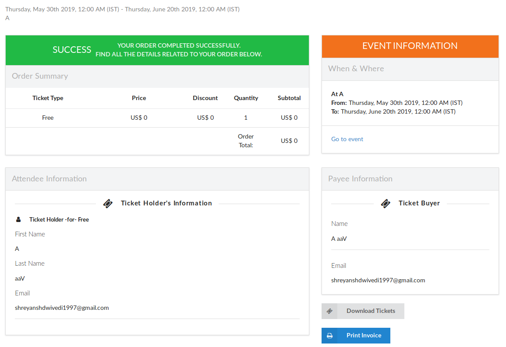Click the ticket icon beside Ticket Holder's Information
506x347 pixels.
[x=108, y=203]
